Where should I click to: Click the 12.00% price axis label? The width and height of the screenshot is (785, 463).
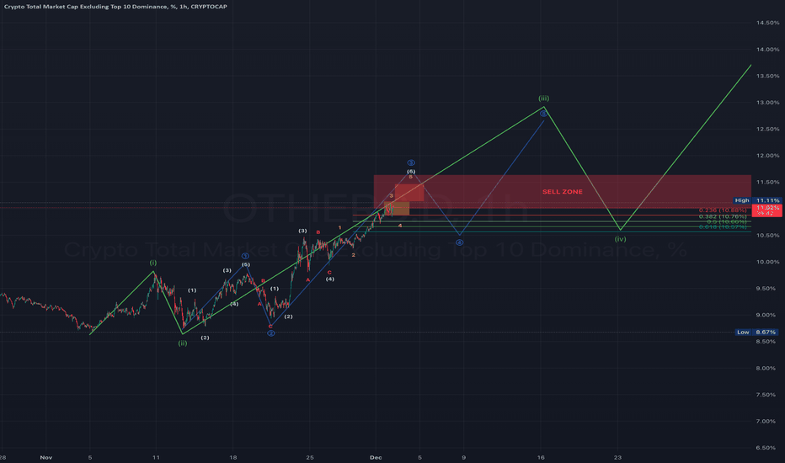(x=767, y=156)
